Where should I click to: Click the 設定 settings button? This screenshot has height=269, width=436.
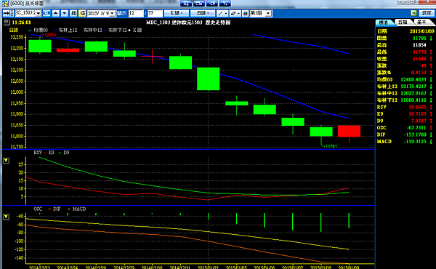tap(427, 13)
